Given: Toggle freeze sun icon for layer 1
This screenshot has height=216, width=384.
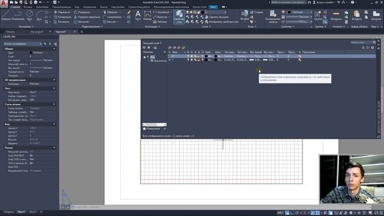Looking at the screenshot, I should (191, 60).
